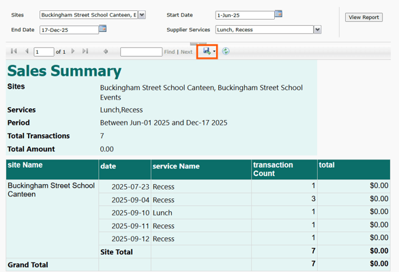
Task: Focus the current page number field
Action: click(x=44, y=52)
